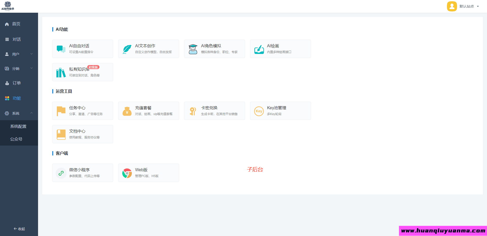487x236 pixels.
Task: Click the Web版 Chrome icon
Action: tap(127, 173)
